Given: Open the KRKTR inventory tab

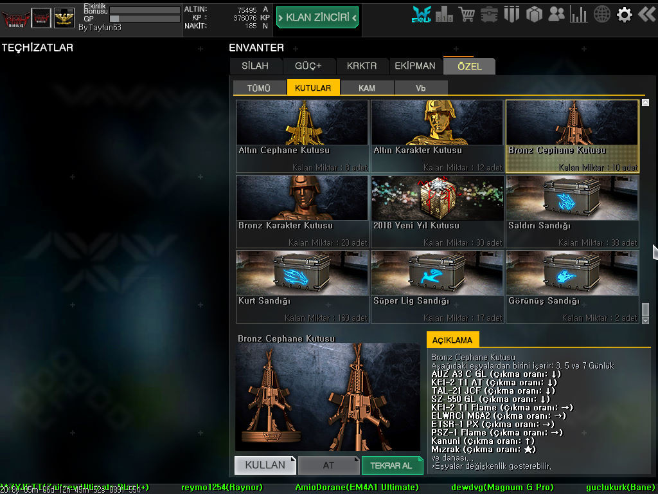Looking at the screenshot, I should click(362, 66).
